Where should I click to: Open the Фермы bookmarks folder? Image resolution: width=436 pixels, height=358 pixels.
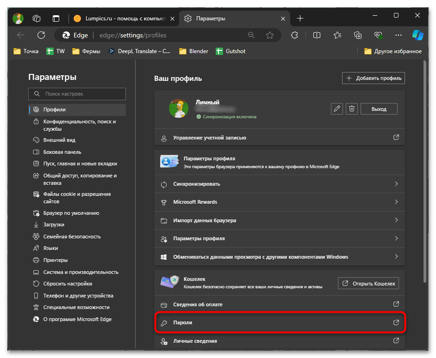pos(86,51)
